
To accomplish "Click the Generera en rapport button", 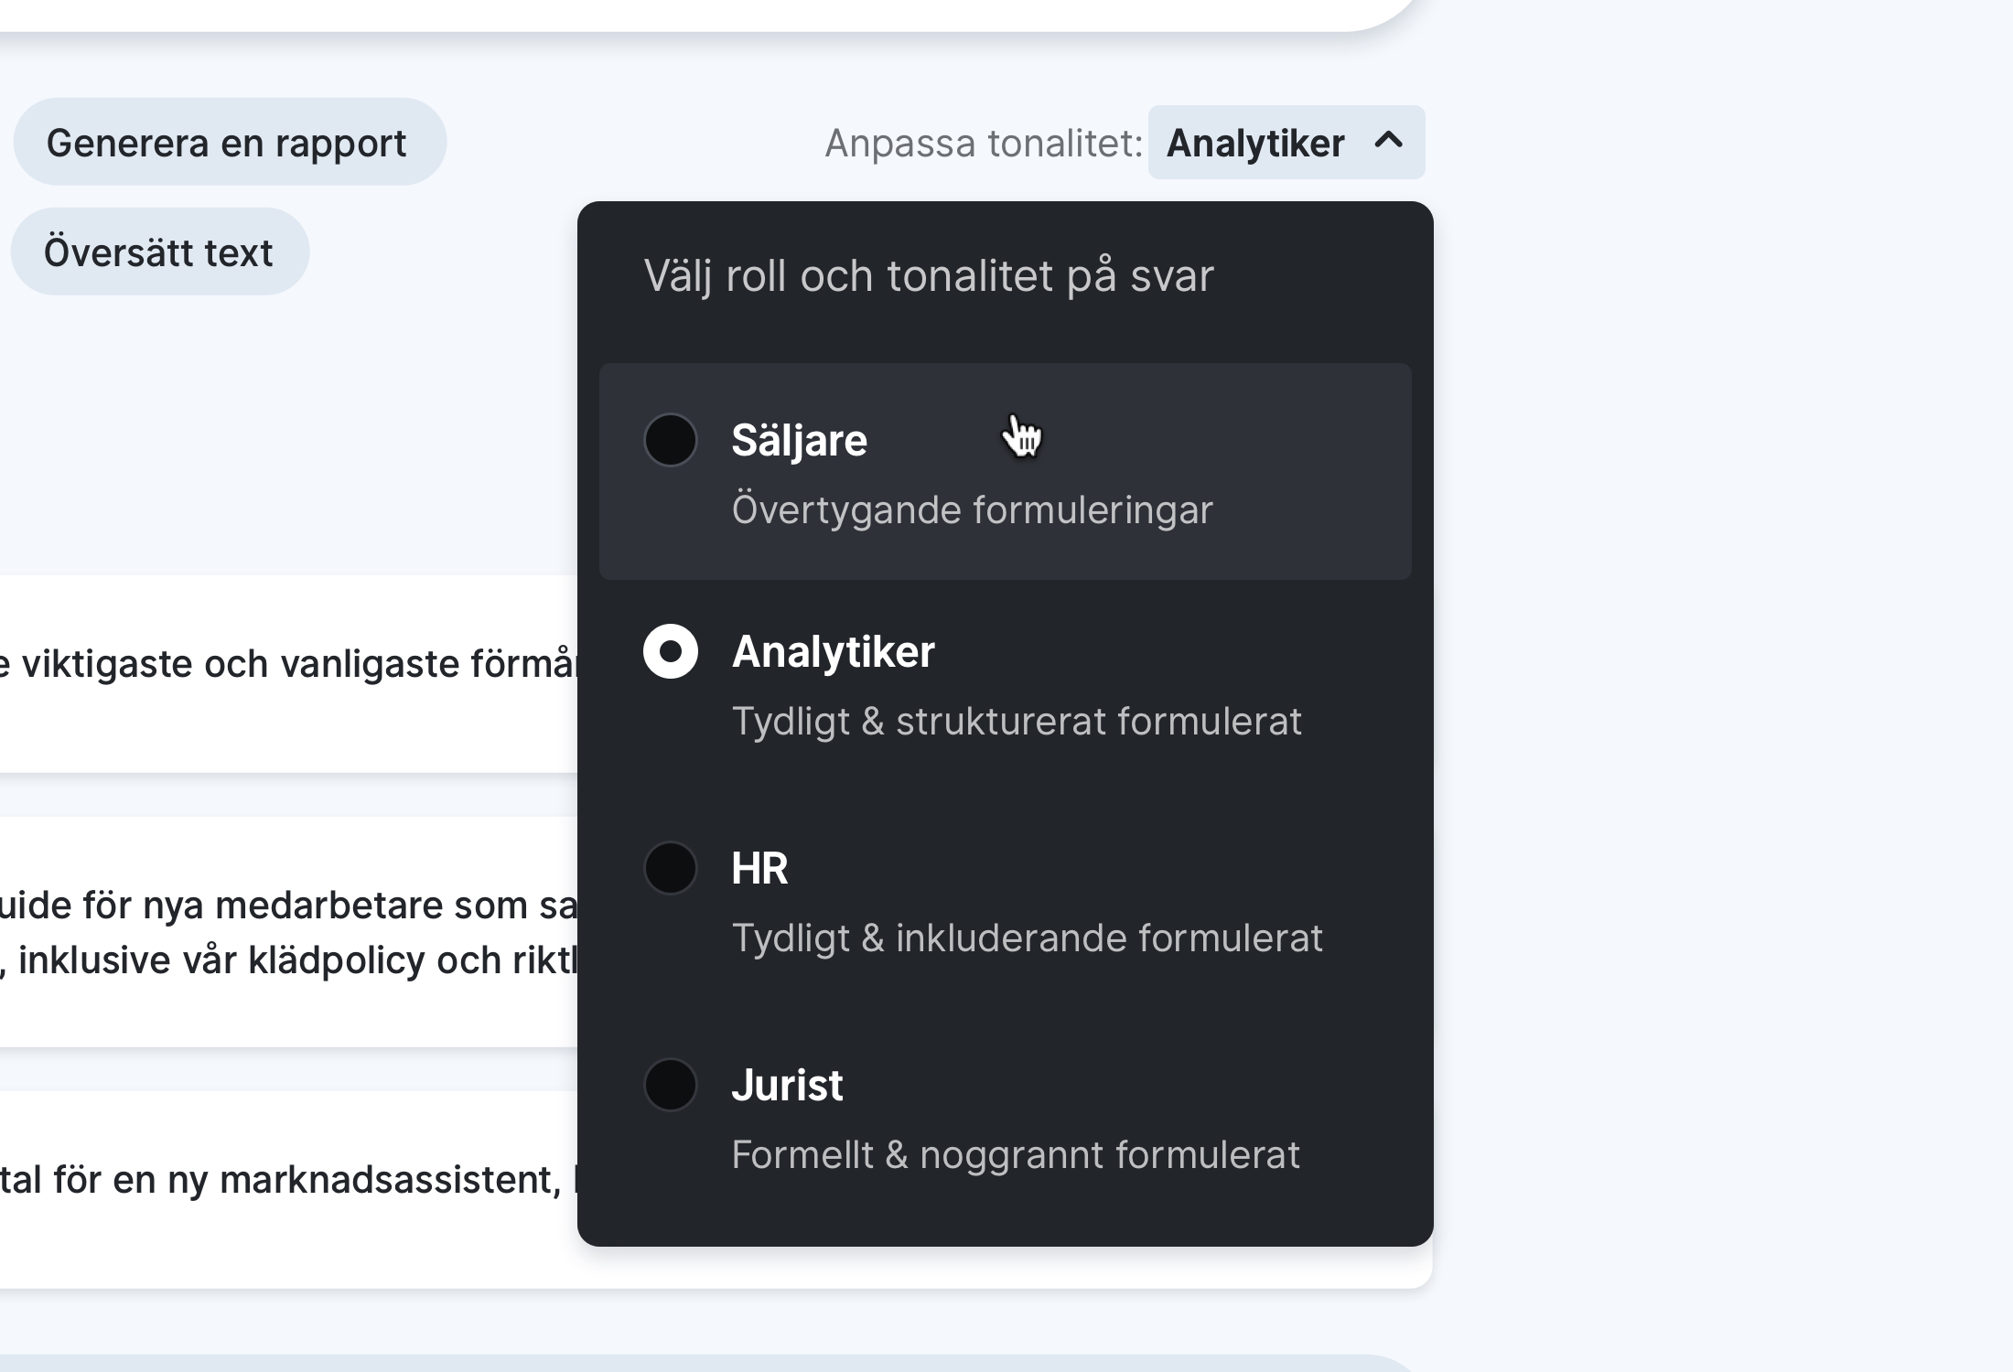I will point(230,142).
